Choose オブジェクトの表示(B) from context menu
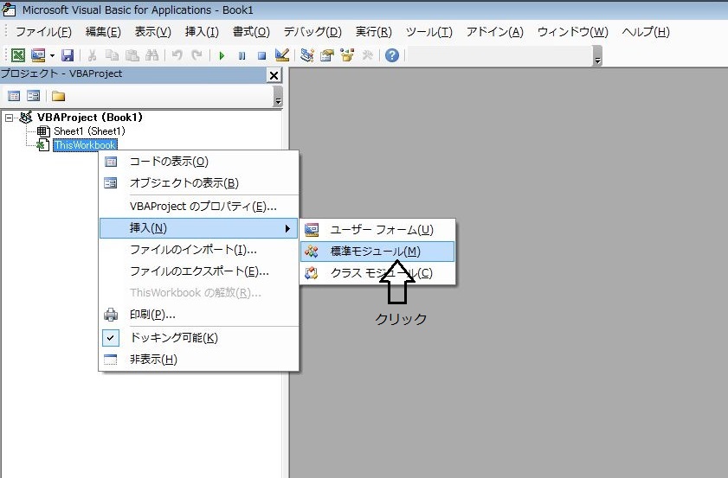Viewport: 728px width, 478px height. [199, 183]
